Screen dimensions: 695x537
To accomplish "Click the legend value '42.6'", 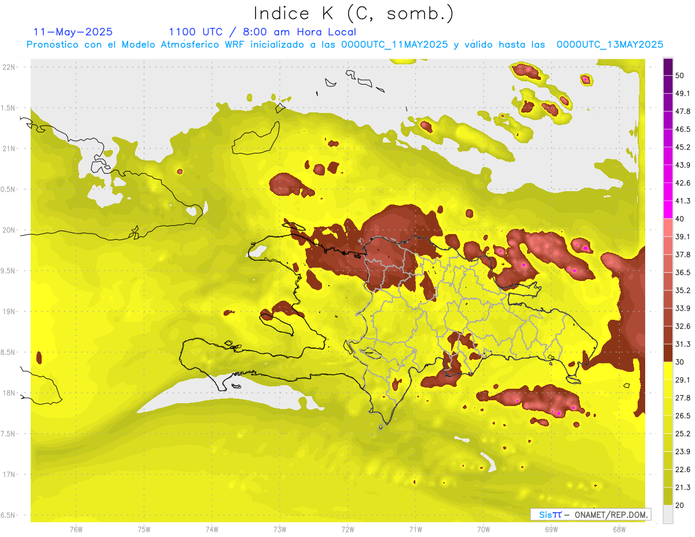I will click(x=682, y=183).
